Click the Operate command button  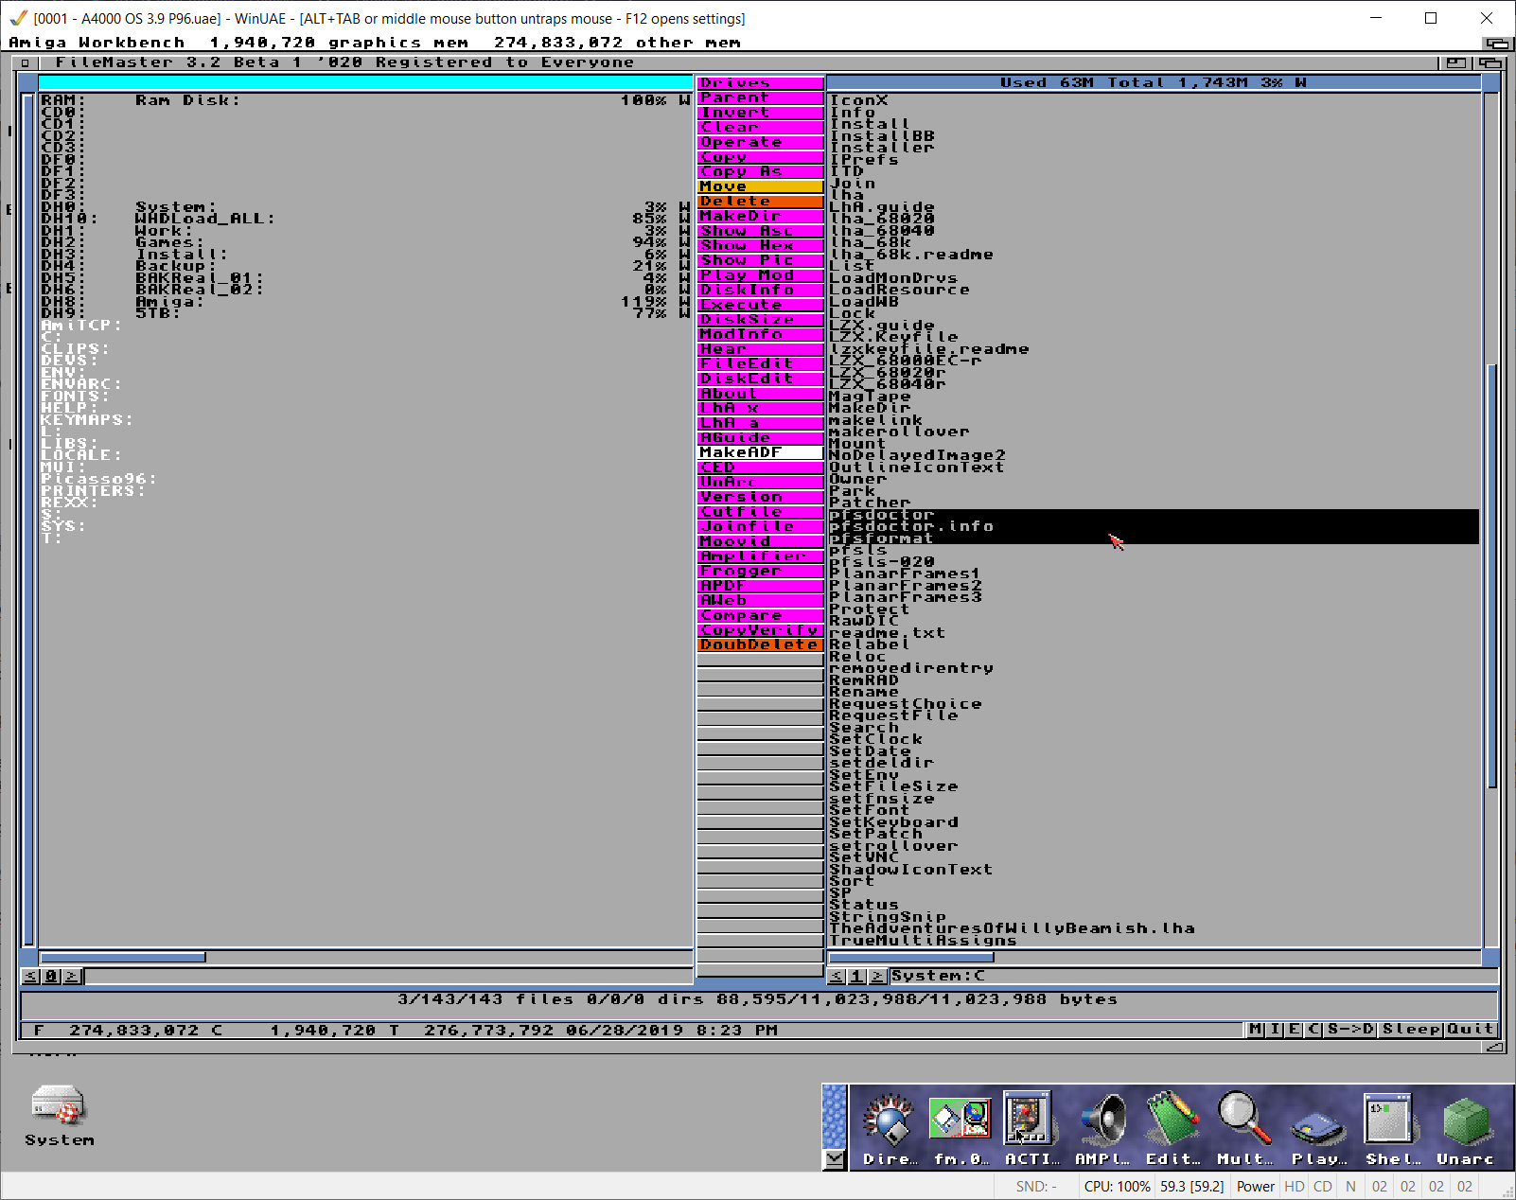760,142
